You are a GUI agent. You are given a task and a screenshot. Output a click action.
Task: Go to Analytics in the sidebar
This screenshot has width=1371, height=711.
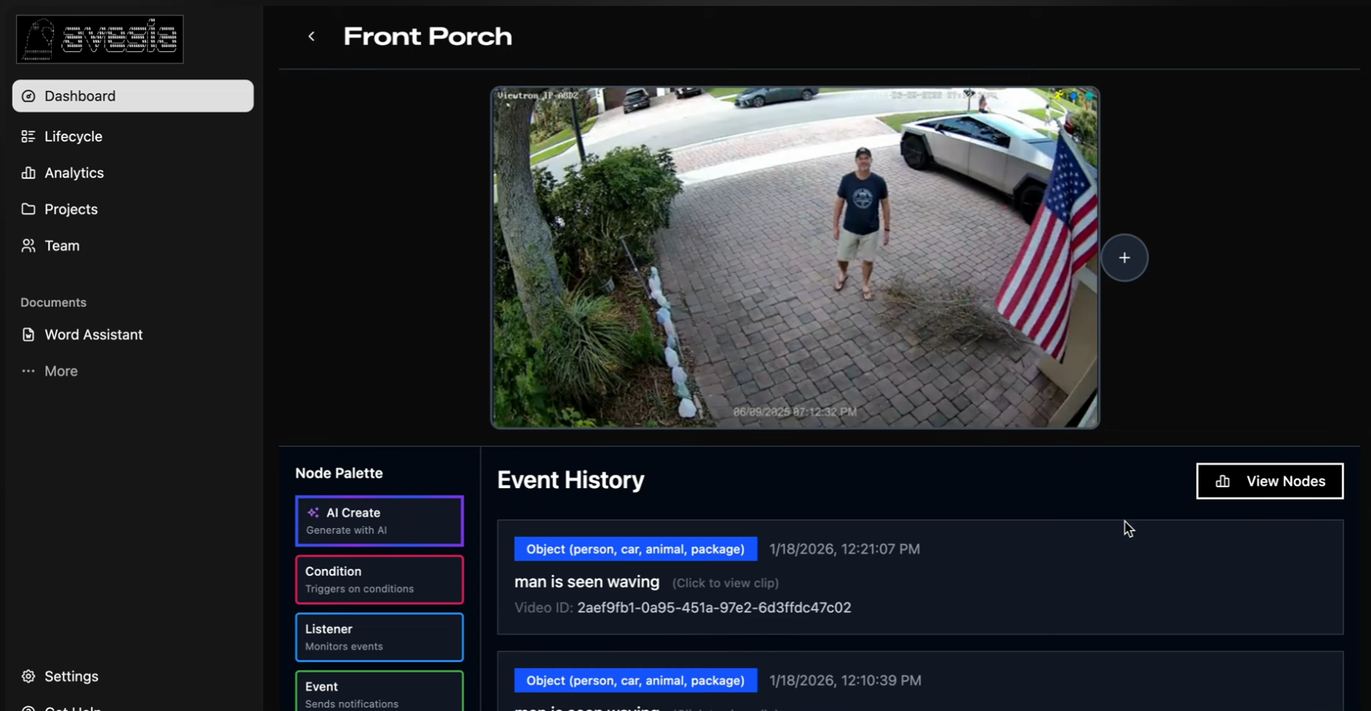pos(74,173)
